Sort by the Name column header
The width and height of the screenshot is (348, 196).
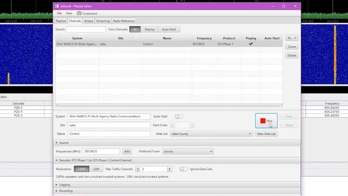(x=167, y=38)
